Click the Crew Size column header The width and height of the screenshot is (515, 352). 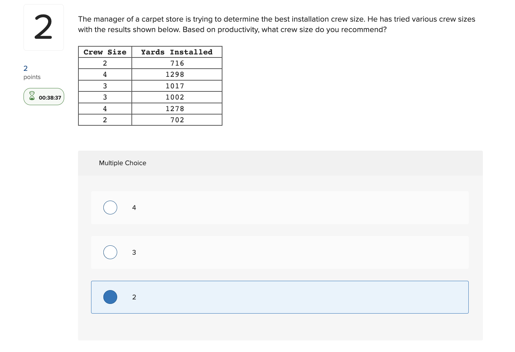click(104, 52)
